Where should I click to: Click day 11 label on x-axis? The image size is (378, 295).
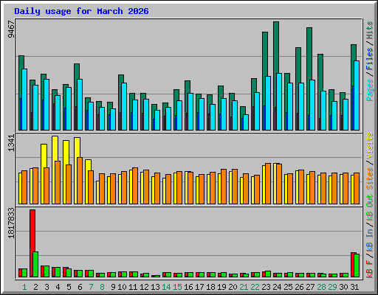click(133, 287)
